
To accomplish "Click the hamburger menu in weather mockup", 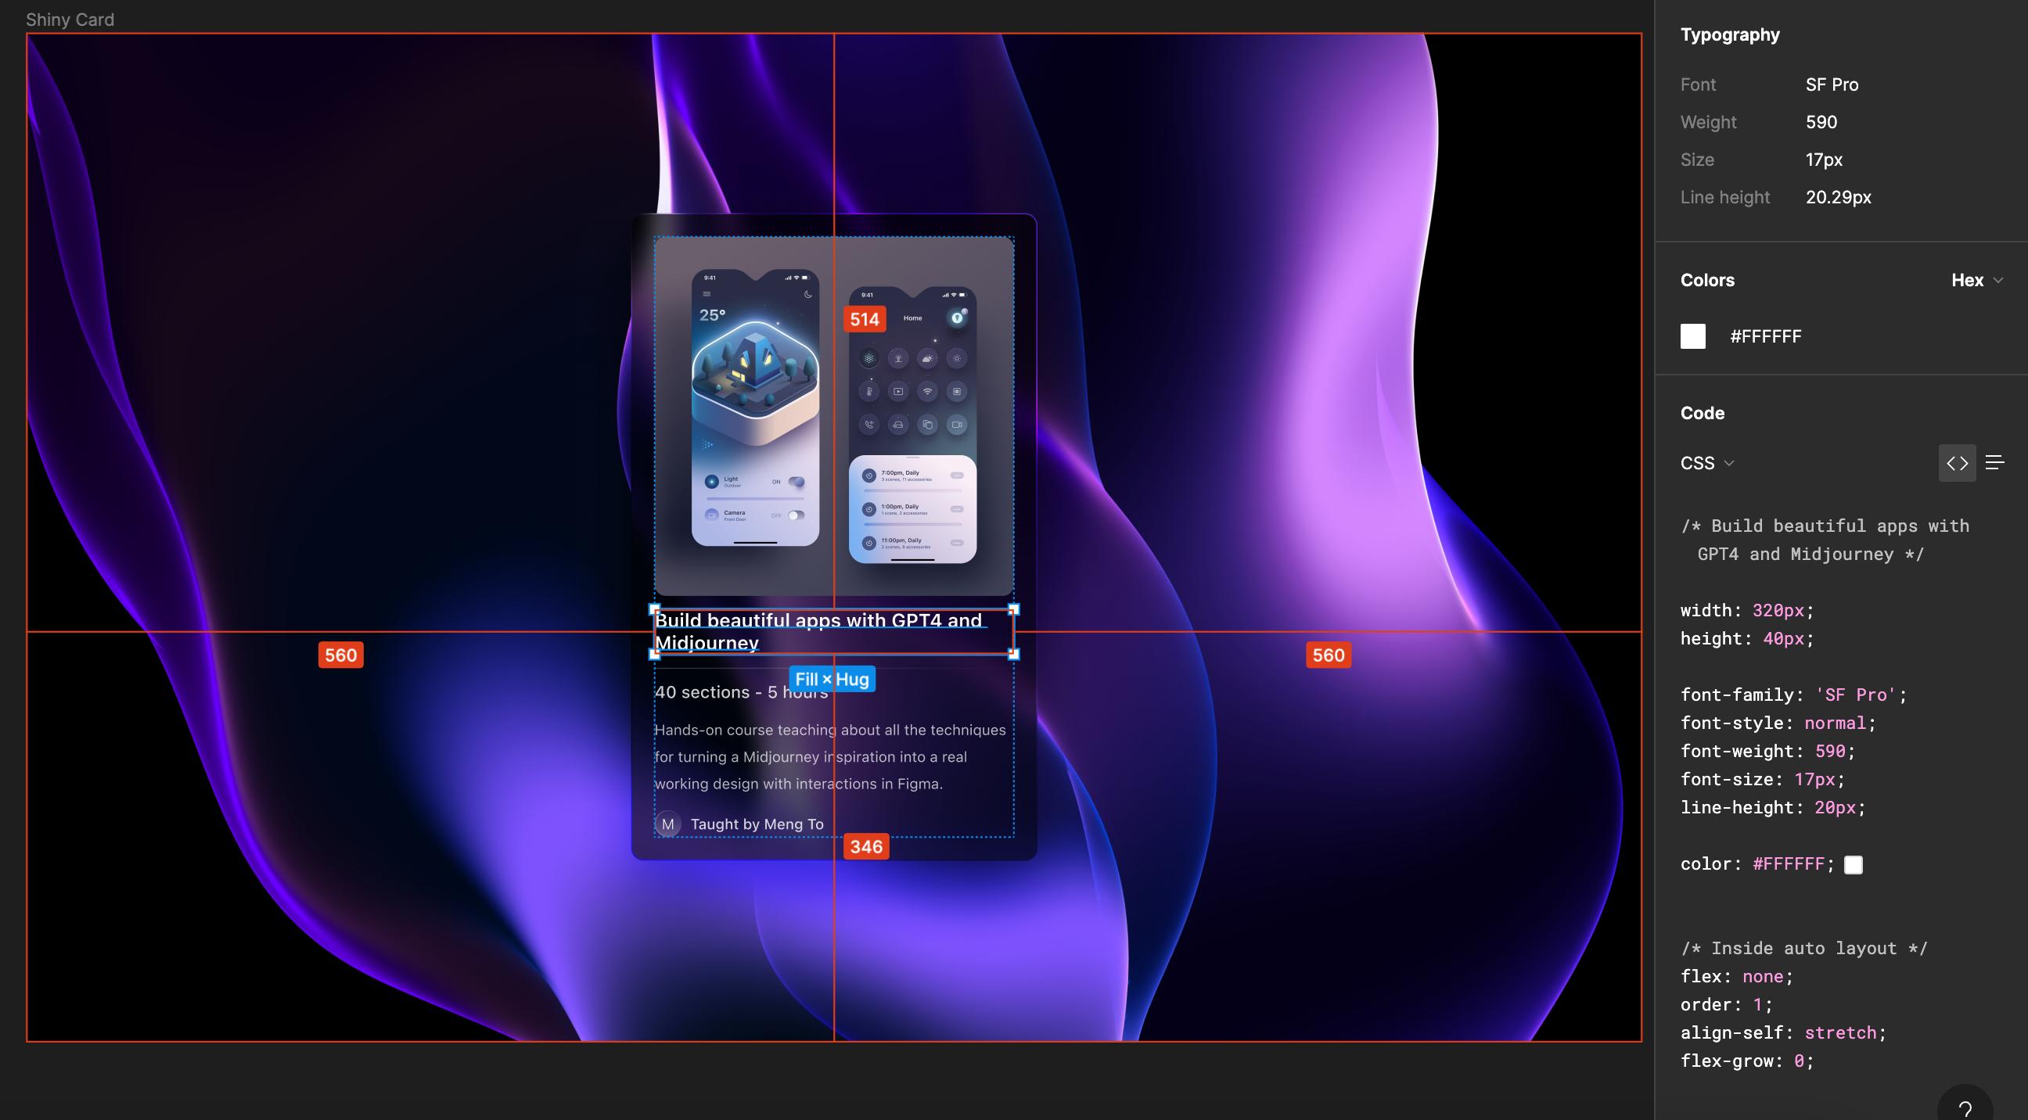I will pyautogui.click(x=707, y=294).
